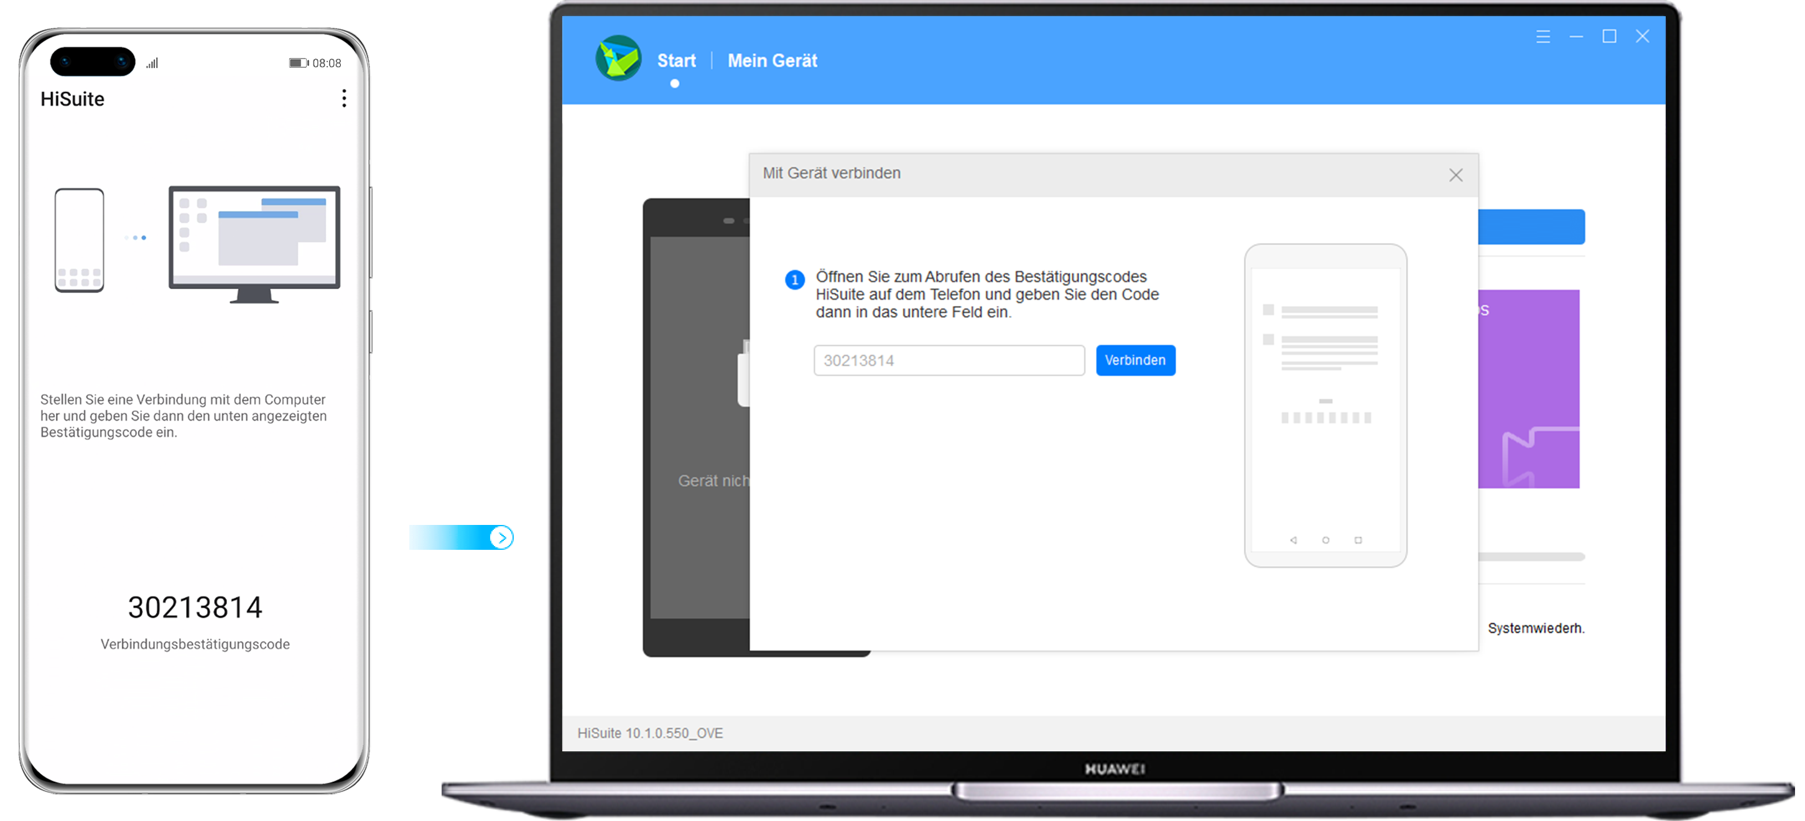Open the three-dot menu in phone HiSuite app

click(343, 98)
